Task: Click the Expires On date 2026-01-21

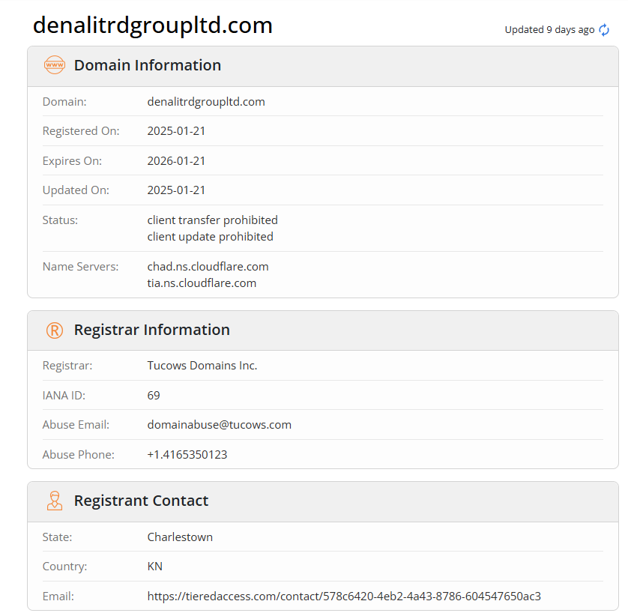Action: point(176,161)
